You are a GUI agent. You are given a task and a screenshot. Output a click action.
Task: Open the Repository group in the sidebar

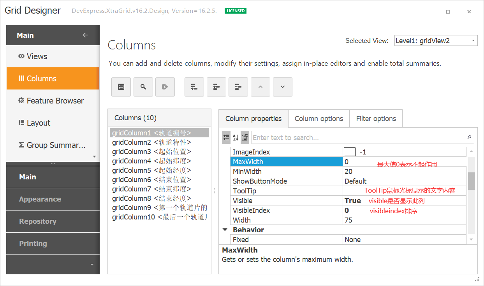tap(53, 221)
